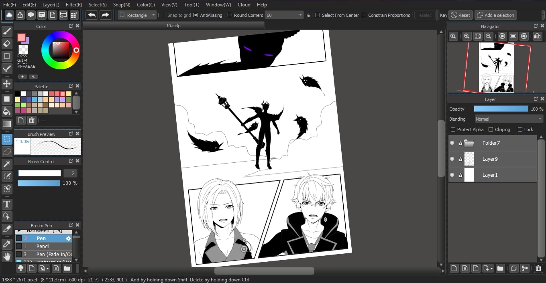Expand the Halloween brush group
This screenshot has height=283, width=546.
(19, 231)
